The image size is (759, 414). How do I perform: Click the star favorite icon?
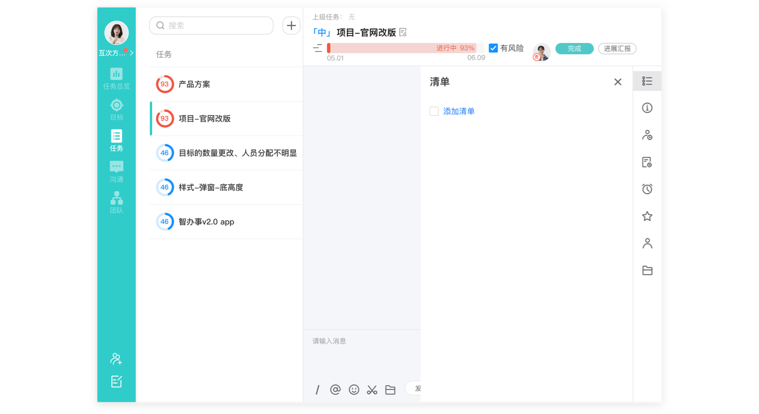[647, 216]
